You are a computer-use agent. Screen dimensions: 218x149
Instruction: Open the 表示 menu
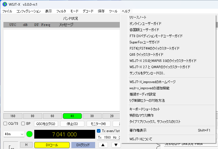[48, 11]
